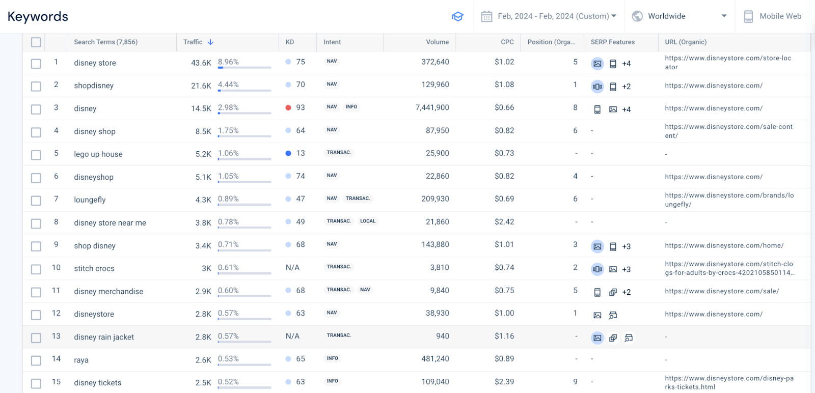This screenshot has width=815, height=393.
Task: Expand the +4 SERP features for disney store
Action: [627, 64]
